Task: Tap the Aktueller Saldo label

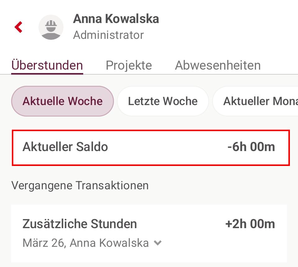Action: pyautogui.click(x=65, y=147)
